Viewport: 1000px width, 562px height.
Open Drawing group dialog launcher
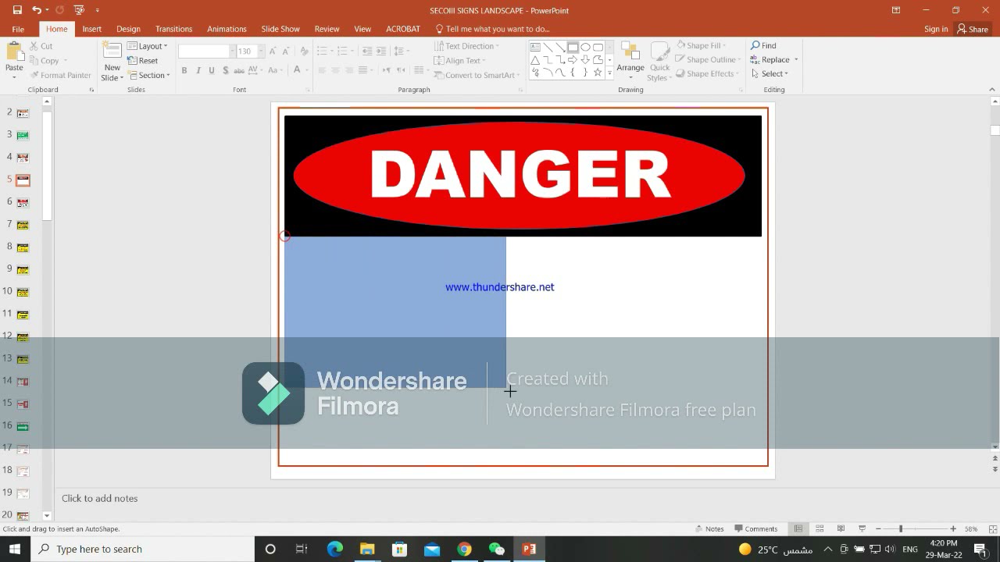[x=741, y=90]
